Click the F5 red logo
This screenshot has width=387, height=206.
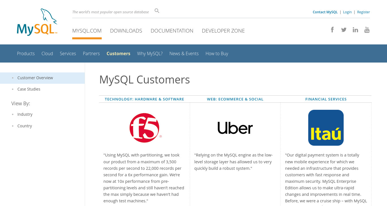point(145,128)
